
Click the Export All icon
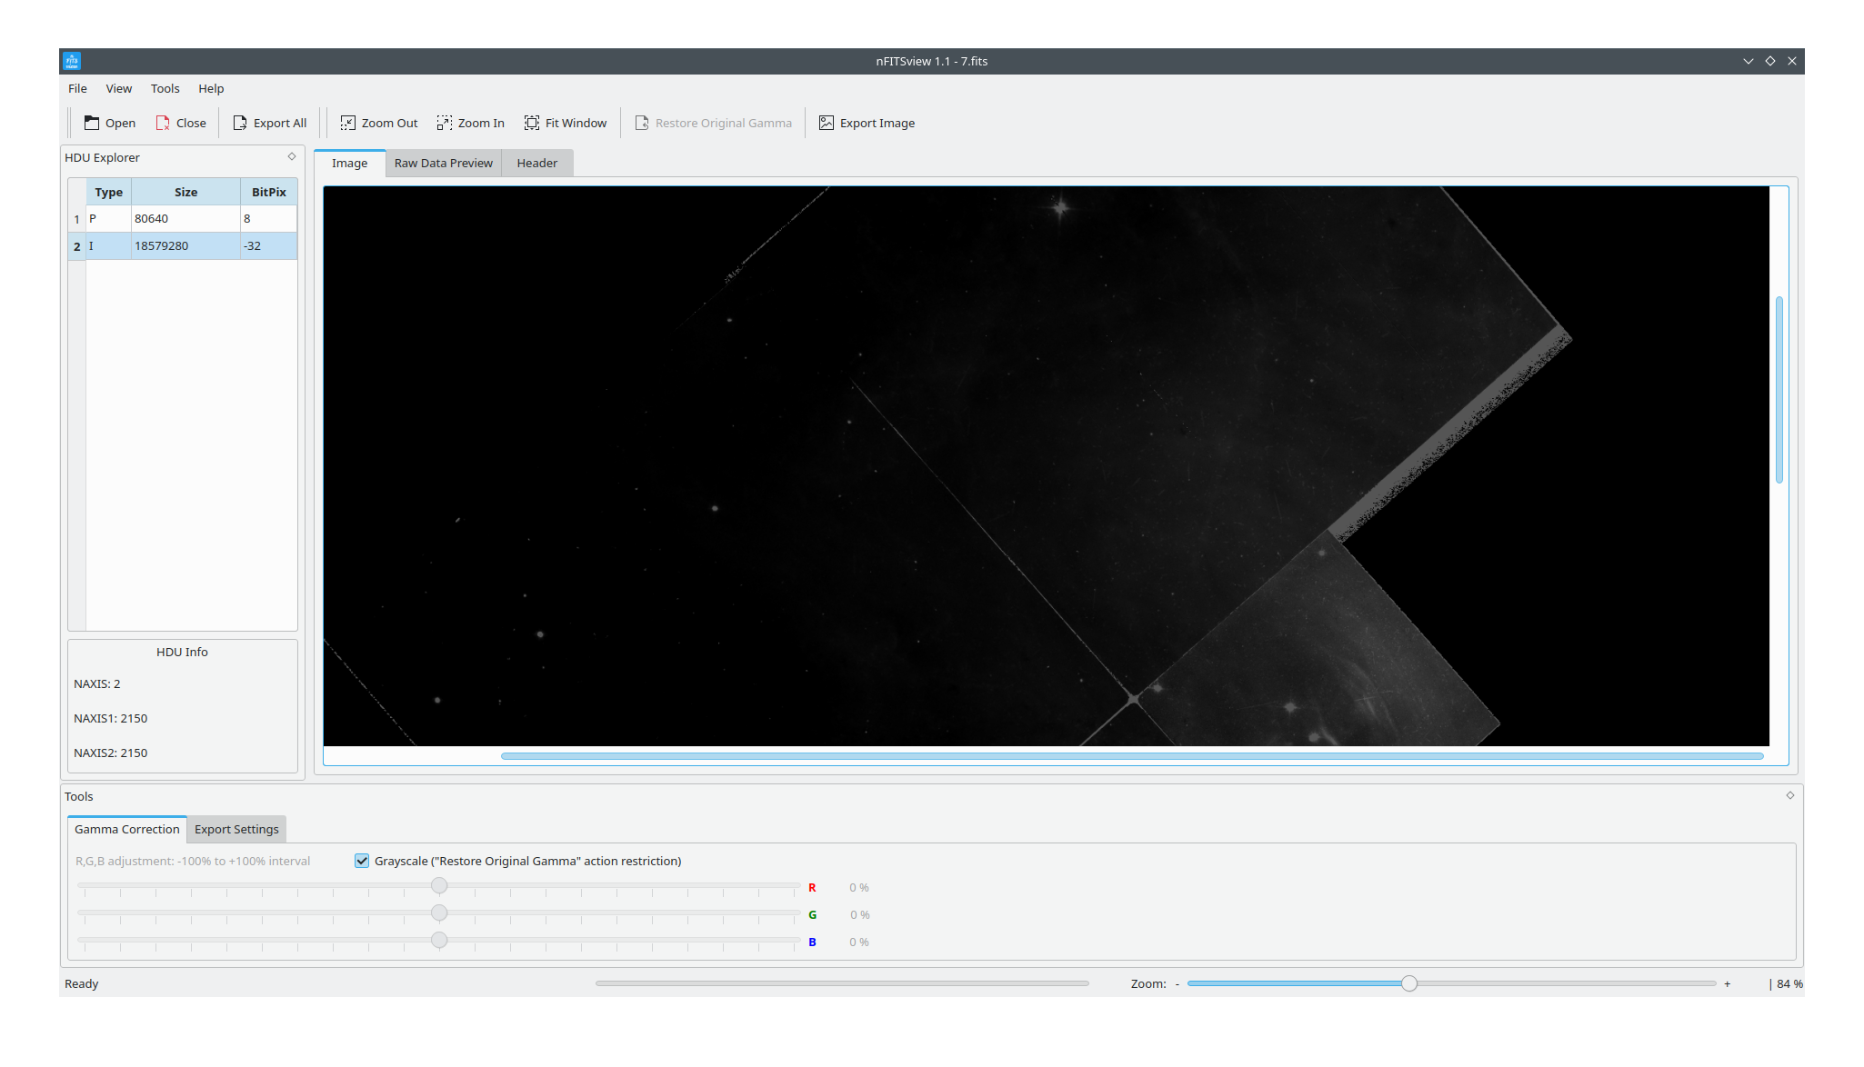coord(269,122)
